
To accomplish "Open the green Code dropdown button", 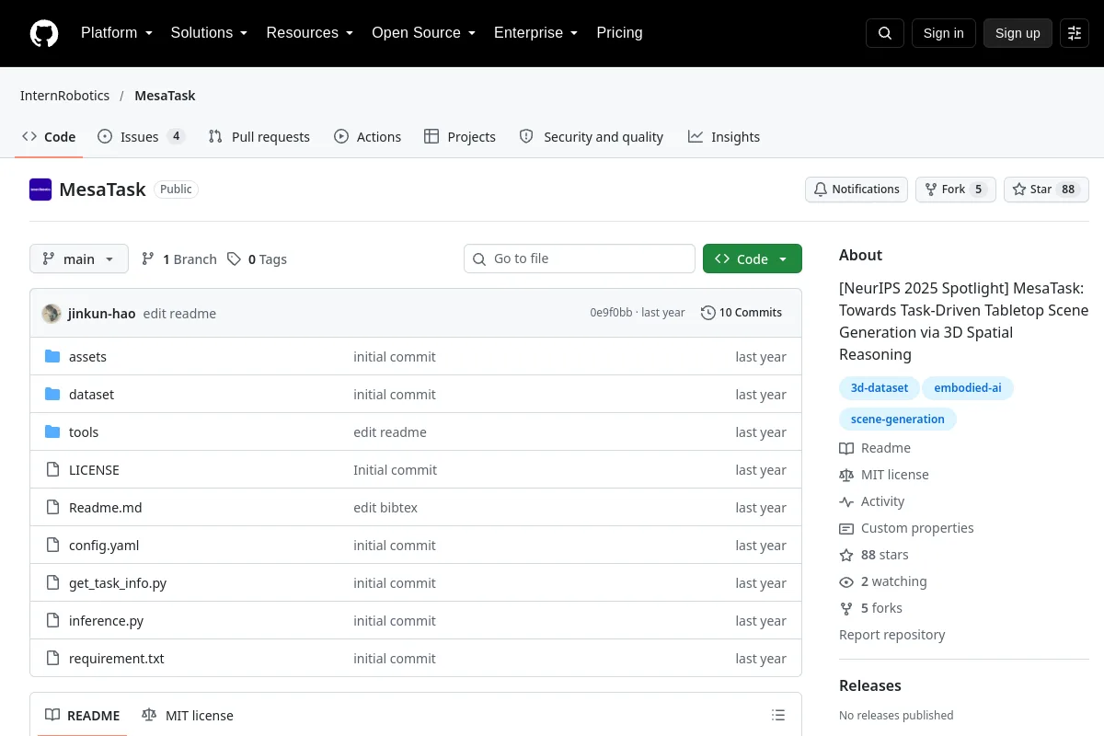I will [x=753, y=259].
